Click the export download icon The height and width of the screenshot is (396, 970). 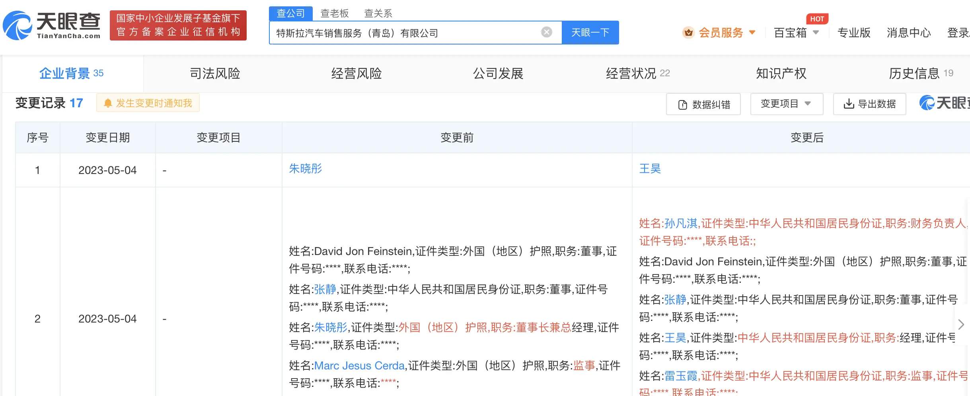849,104
